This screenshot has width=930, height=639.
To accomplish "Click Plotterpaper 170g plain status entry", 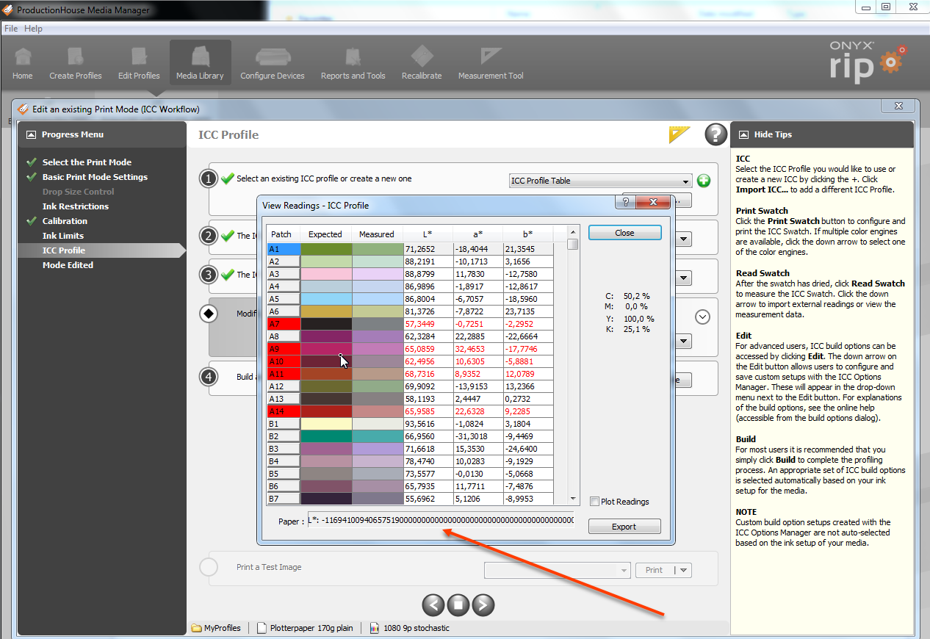I will coord(305,628).
